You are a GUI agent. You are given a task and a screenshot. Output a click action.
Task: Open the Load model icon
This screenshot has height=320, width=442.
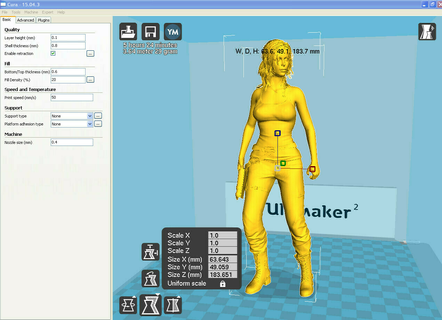point(128,32)
